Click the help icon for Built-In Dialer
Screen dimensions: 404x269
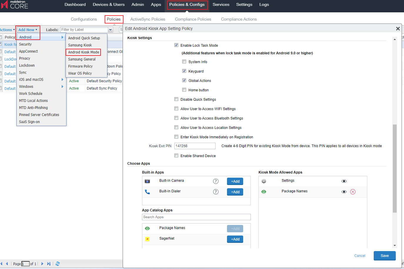click(x=216, y=192)
